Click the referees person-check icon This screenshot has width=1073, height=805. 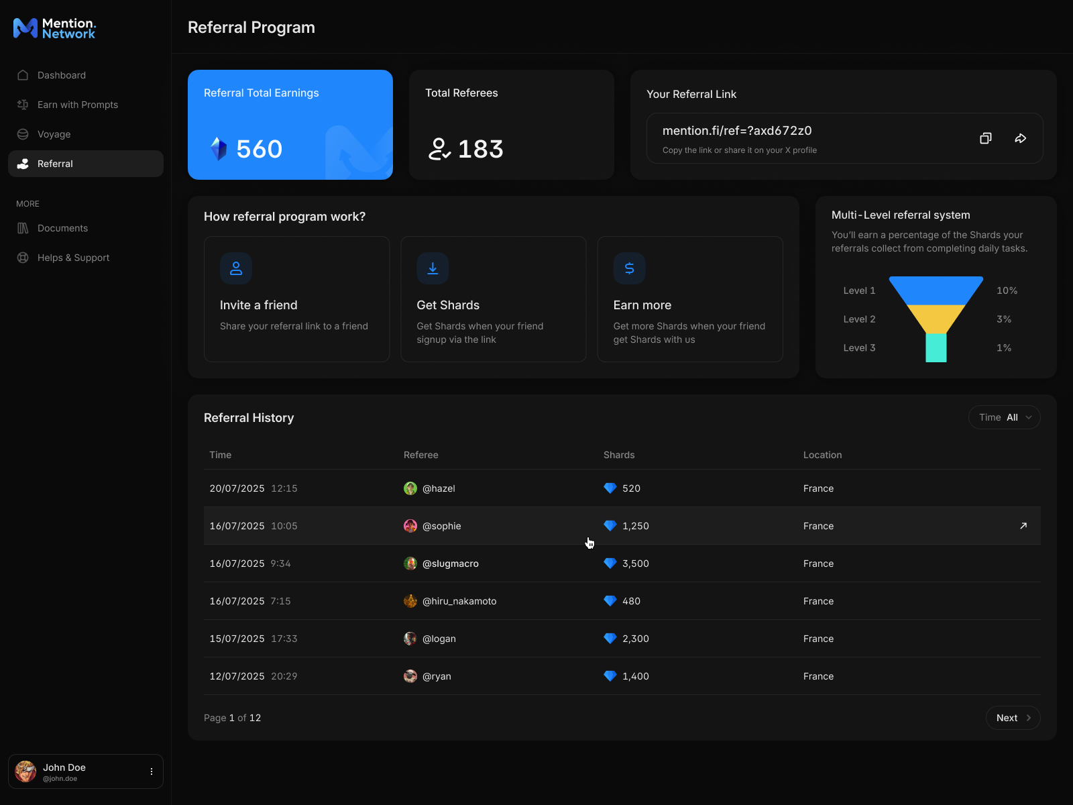[x=439, y=149]
